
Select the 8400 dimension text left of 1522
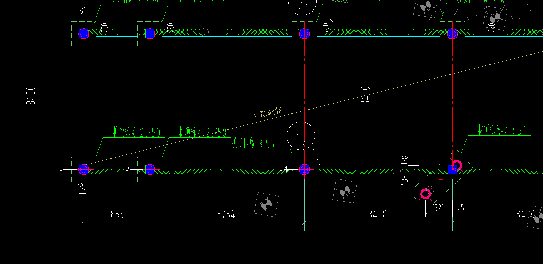pyautogui.click(x=377, y=214)
